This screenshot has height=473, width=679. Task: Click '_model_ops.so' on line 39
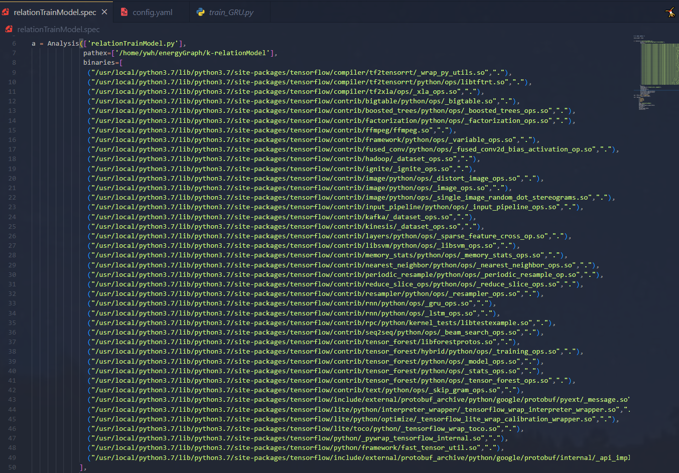(x=491, y=361)
